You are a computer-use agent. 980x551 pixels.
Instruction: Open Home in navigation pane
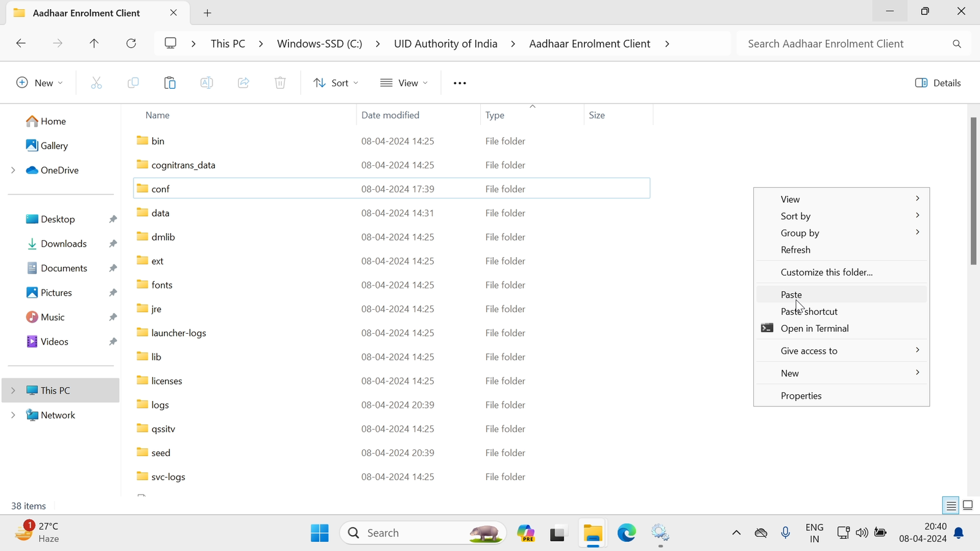46,121
